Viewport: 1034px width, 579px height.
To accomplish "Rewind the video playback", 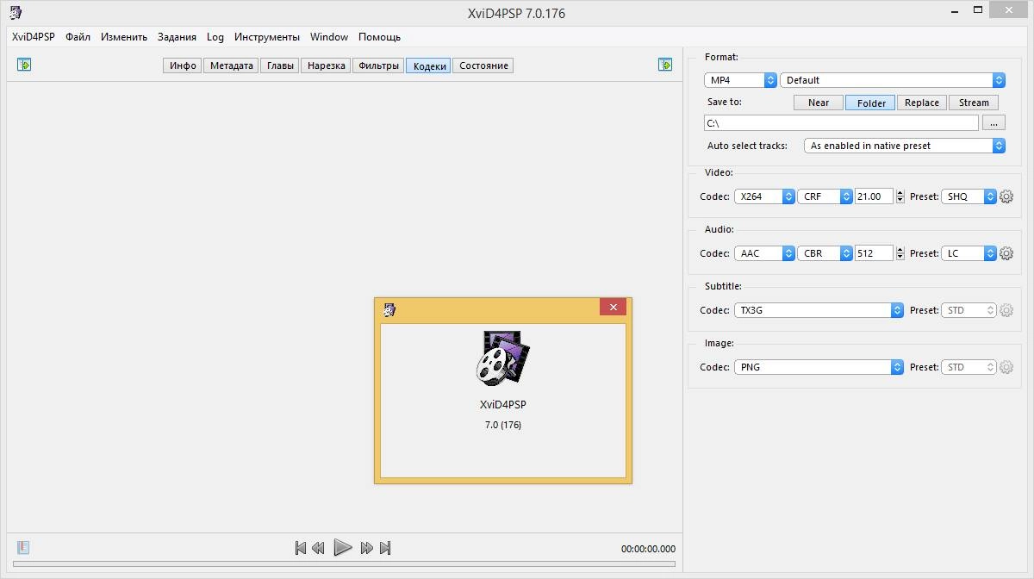I will [x=318, y=548].
